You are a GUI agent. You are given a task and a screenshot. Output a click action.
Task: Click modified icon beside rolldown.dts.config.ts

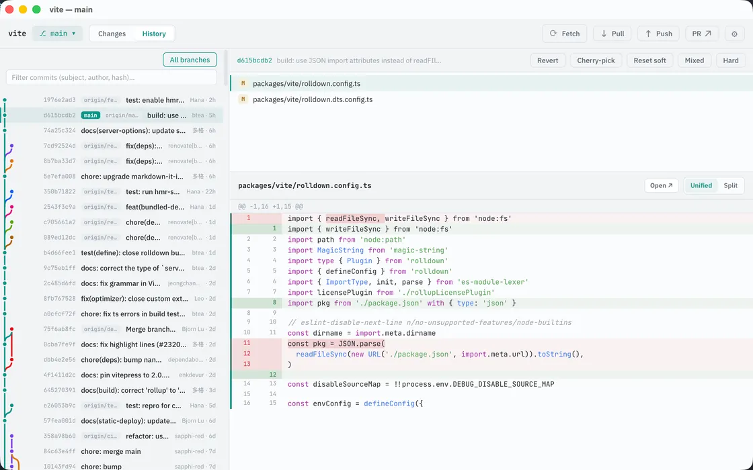[243, 99]
